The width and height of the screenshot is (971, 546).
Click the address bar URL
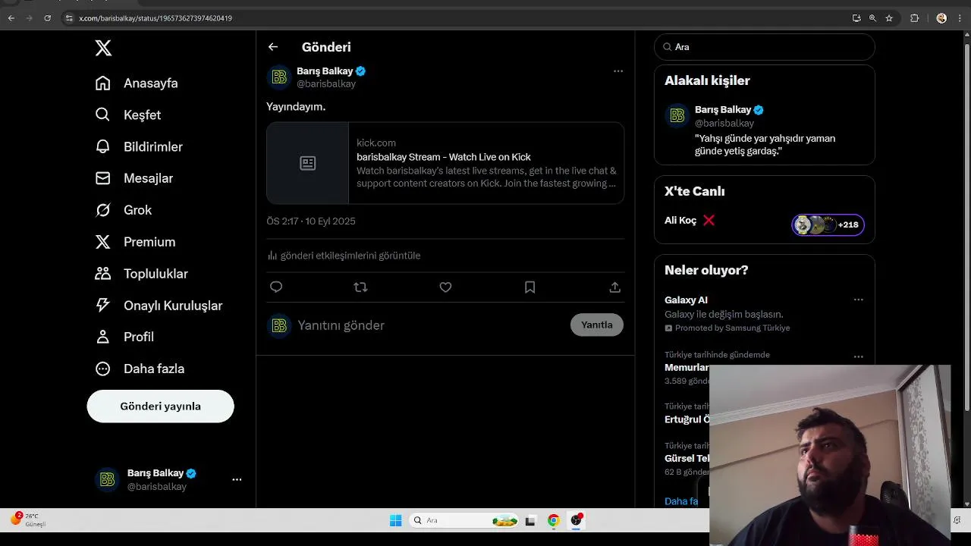tap(156, 18)
